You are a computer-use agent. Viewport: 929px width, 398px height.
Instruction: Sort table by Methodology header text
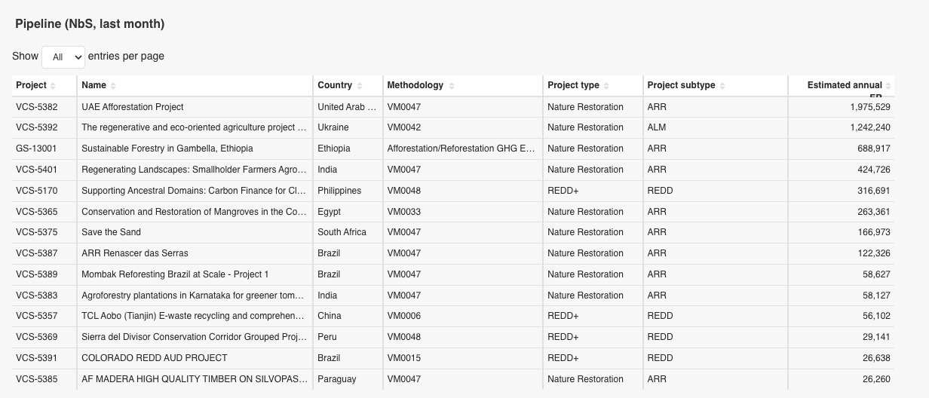[x=415, y=85]
